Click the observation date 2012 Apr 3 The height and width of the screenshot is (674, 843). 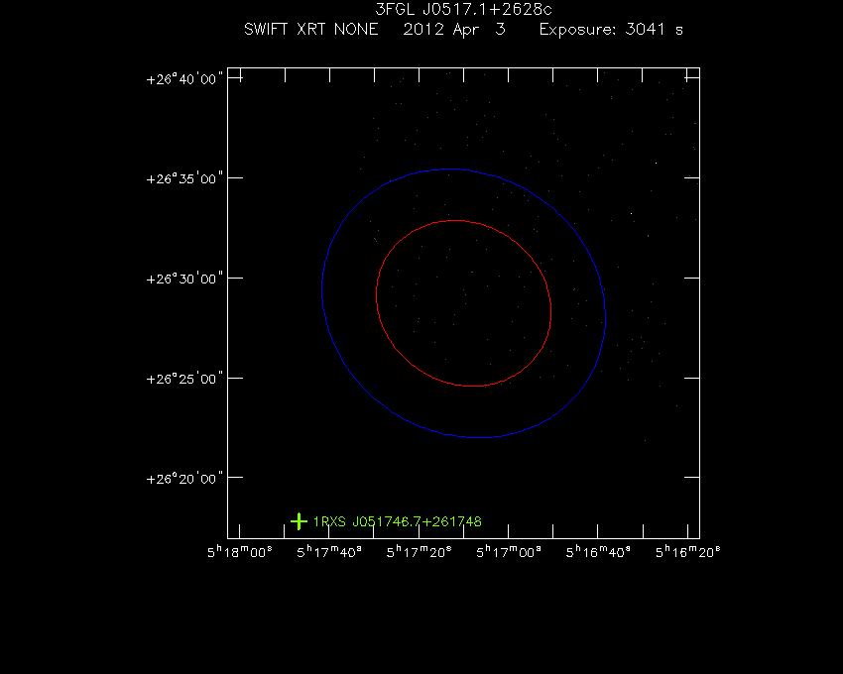coord(454,30)
